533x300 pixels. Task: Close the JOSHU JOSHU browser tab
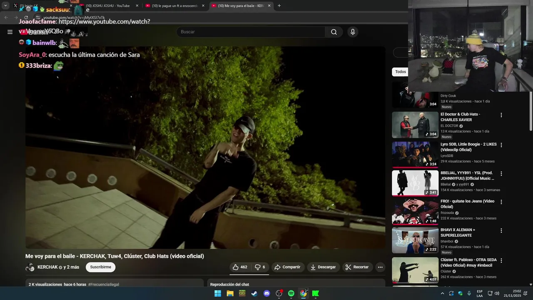point(137,6)
